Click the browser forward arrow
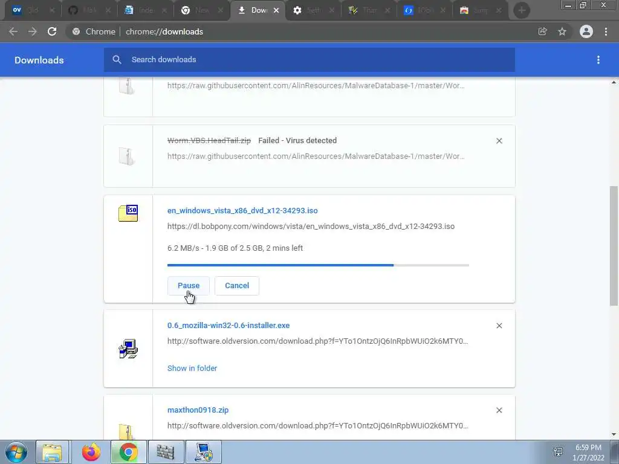 (x=33, y=31)
